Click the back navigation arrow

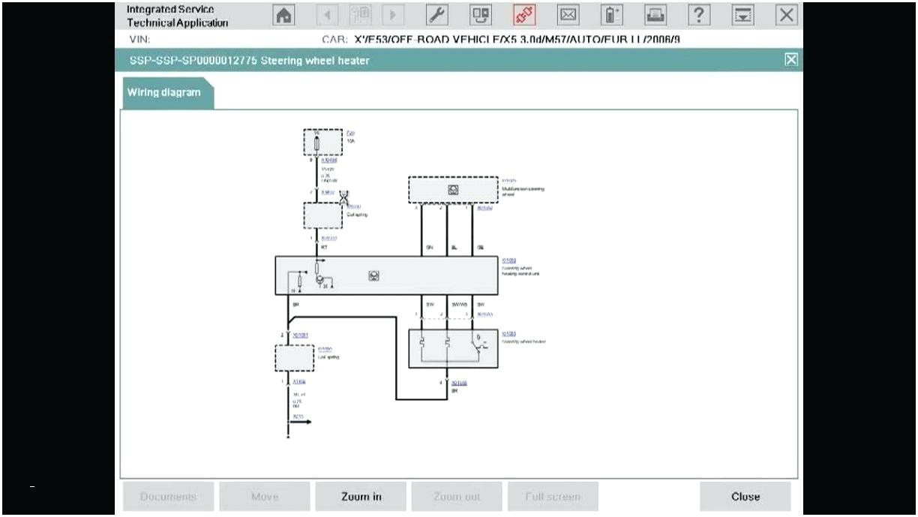325,14
